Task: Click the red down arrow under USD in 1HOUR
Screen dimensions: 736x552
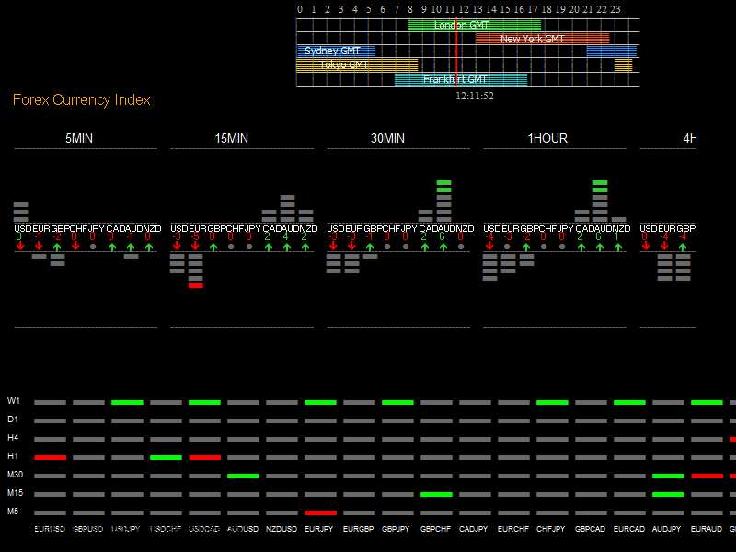Action: (489, 247)
